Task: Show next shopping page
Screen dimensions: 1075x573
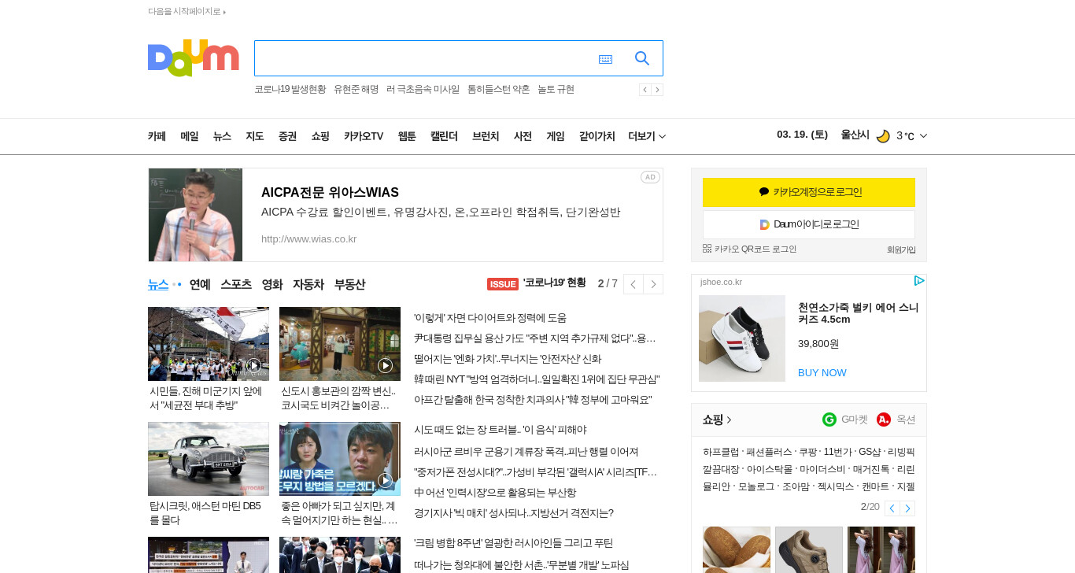Action: point(907,508)
